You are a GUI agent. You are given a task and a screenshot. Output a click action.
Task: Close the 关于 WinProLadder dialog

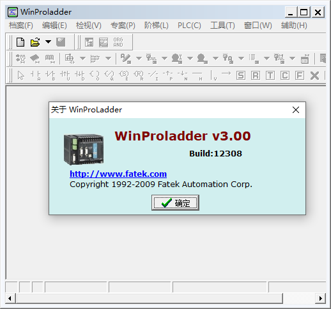click(x=296, y=110)
